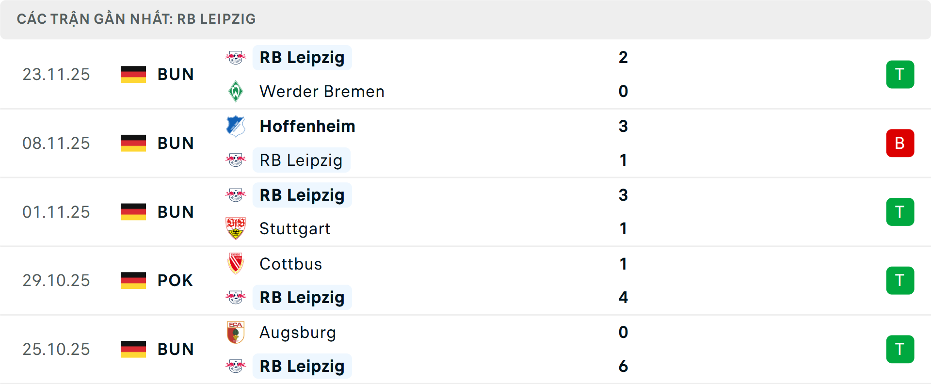Click the Hoffenheim team name link

(307, 126)
